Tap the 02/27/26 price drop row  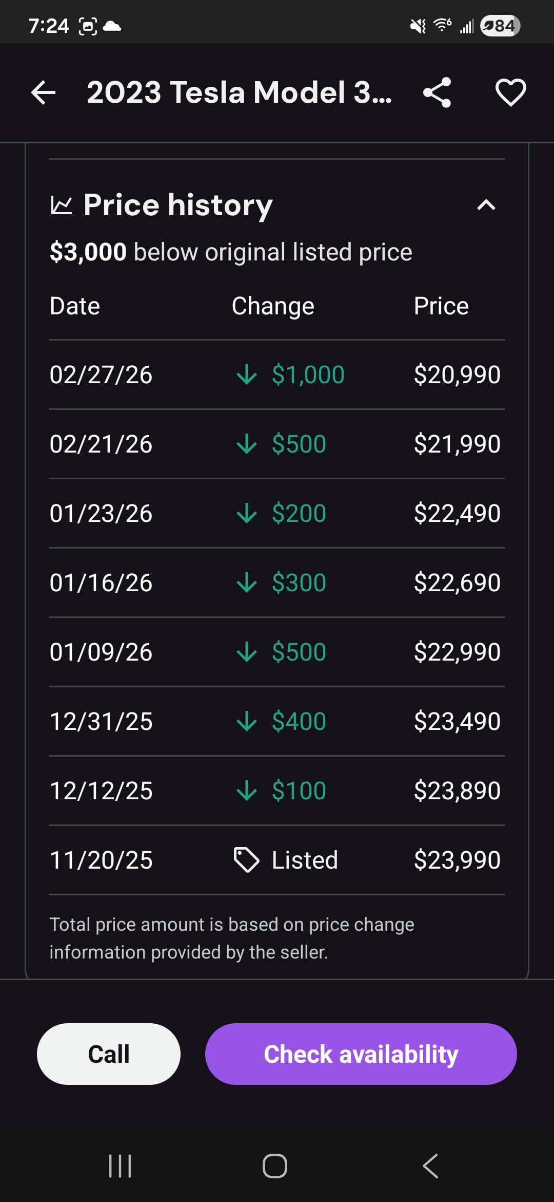[x=277, y=374]
